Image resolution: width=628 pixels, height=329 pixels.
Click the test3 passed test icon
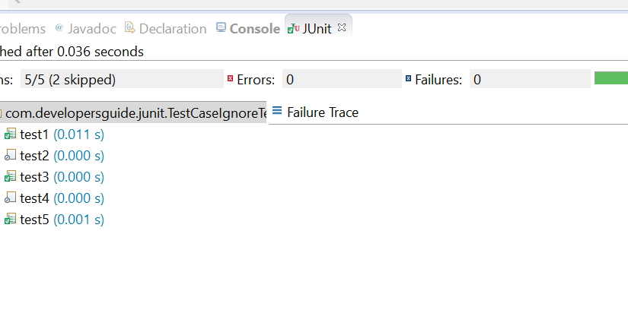click(10, 177)
